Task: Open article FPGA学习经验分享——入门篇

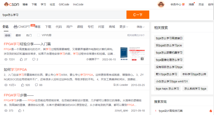Action: click(27, 44)
